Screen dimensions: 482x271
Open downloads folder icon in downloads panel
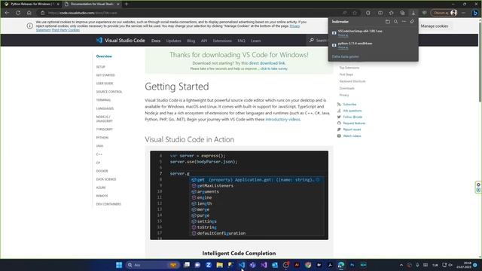click(x=388, y=22)
